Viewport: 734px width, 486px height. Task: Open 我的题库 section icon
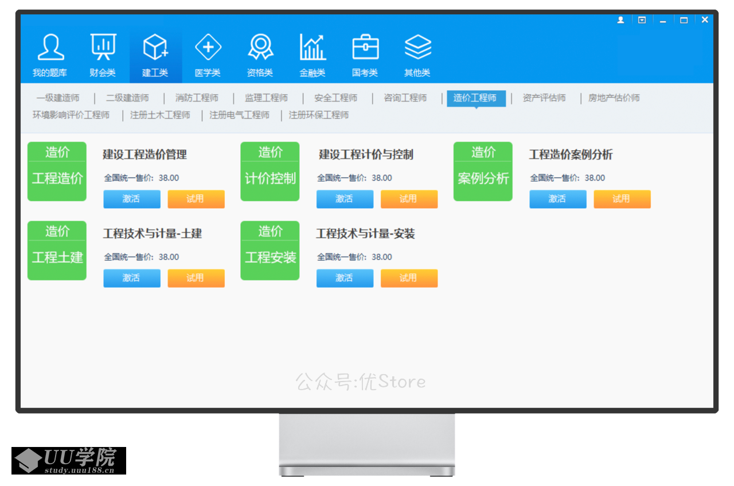50,47
